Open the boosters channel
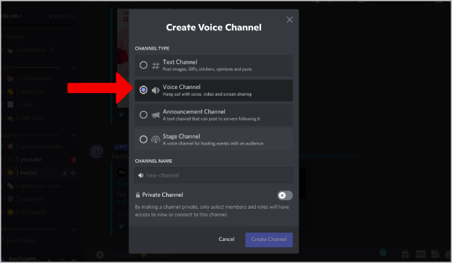This screenshot has width=452, height=263. pyautogui.click(x=31, y=199)
